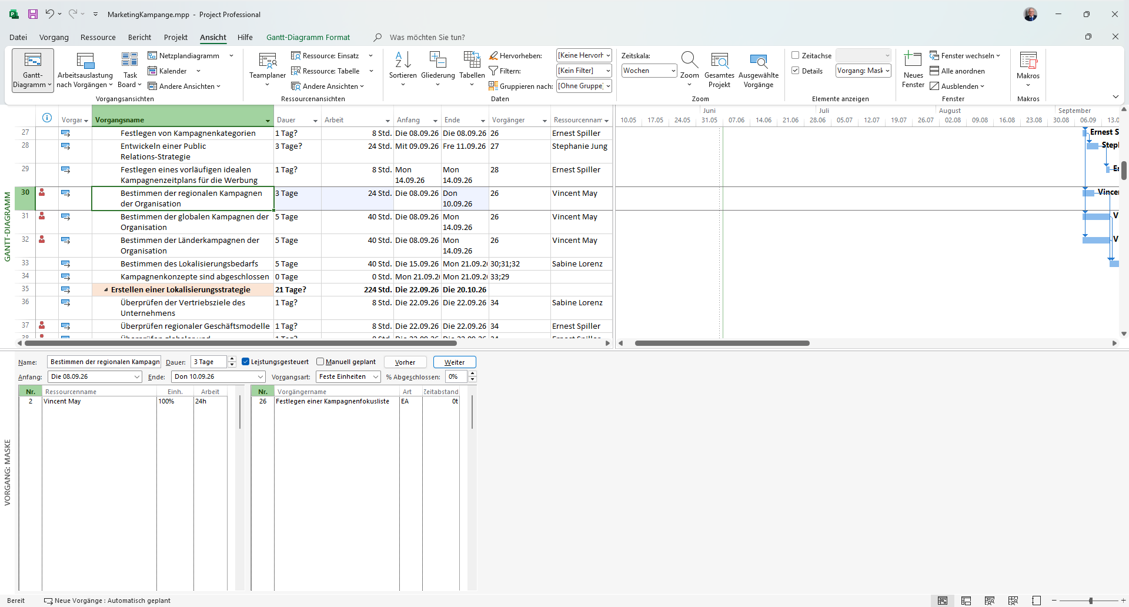The width and height of the screenshot is (1129, 607).
Task: Open Arbeitsauslastung nach Vorgängen view
Action: point(85,70)
